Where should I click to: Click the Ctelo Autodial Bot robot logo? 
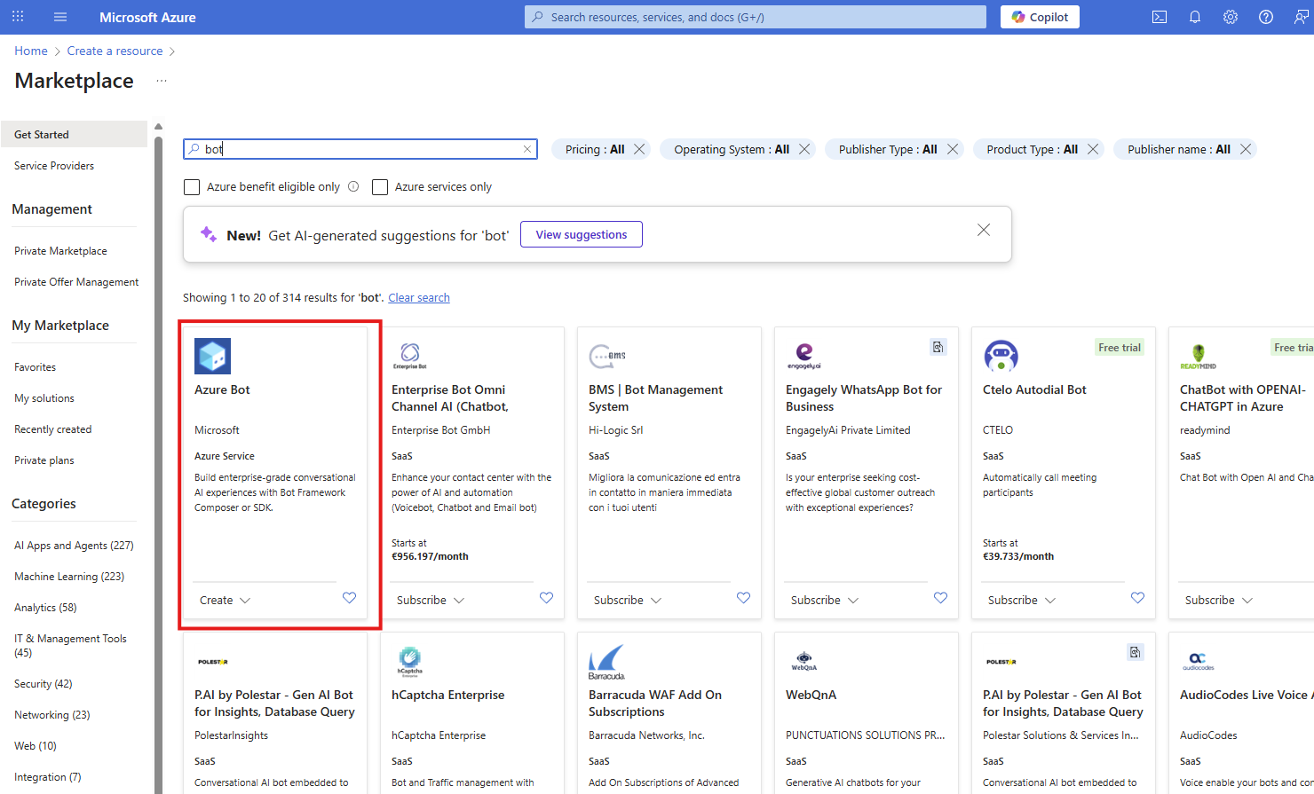coord(1001,356)
